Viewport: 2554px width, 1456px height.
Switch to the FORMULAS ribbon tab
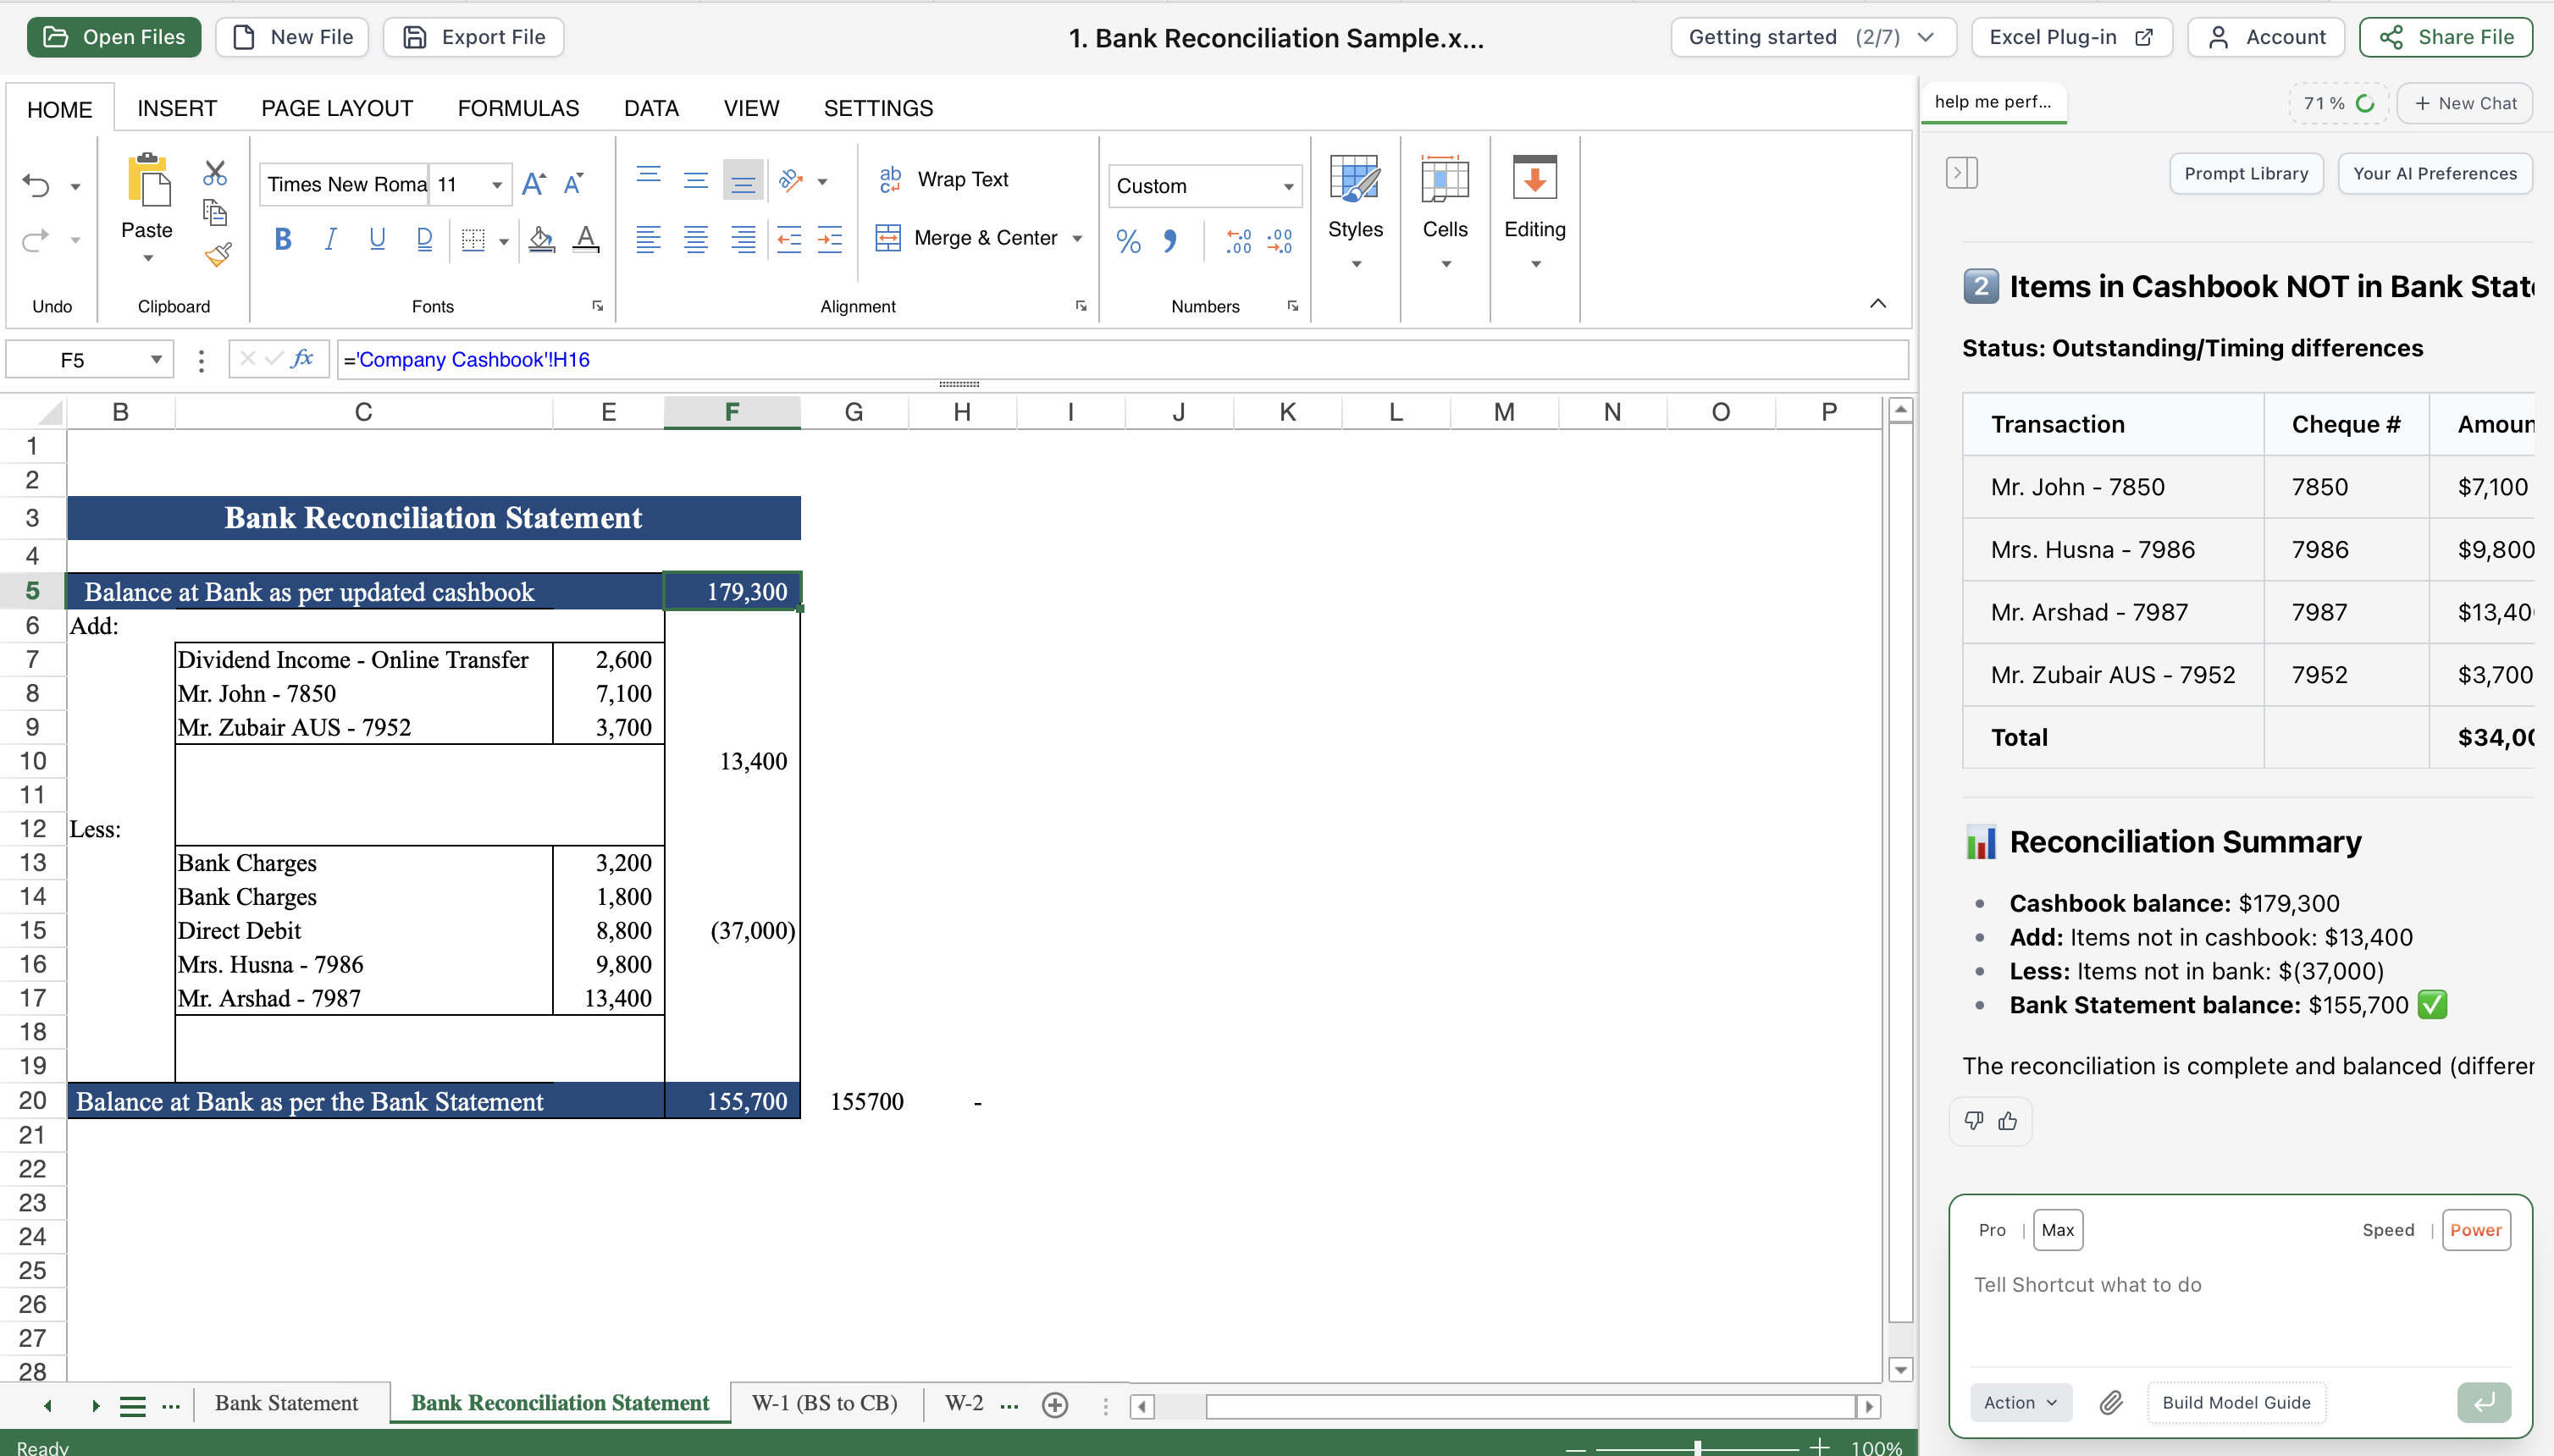517,108
